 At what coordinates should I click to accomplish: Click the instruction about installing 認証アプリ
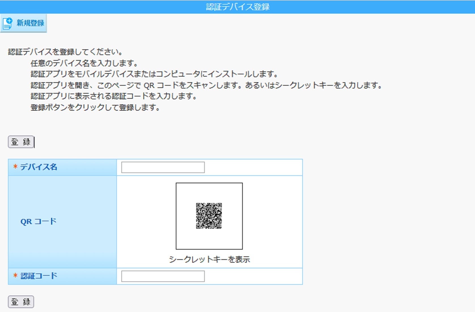tap(155, 74)
